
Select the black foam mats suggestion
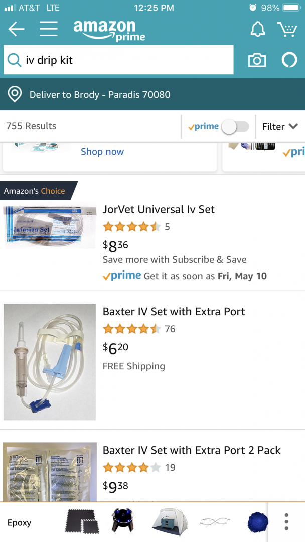point(82,523)
